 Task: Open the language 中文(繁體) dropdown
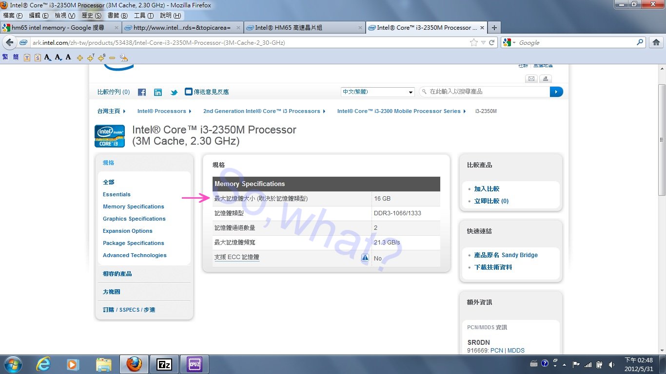pyautogui.click(x=378, y=92)
